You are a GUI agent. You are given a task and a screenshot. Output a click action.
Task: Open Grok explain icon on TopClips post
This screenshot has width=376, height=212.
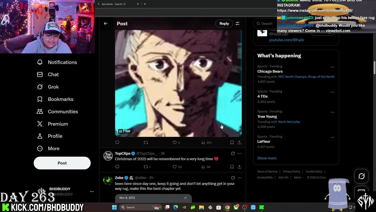(233, 153)
